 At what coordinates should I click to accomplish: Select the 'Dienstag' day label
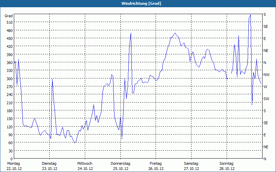(x=49, y=164)
